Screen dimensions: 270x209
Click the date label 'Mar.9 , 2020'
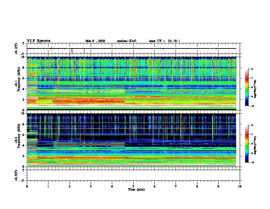point(95,41)
